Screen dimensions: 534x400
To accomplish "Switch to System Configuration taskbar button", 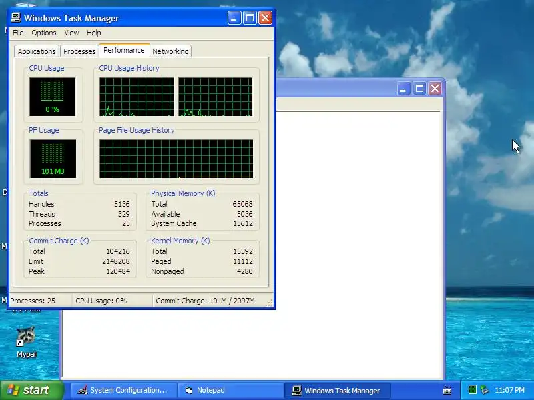I will (123, 391).
